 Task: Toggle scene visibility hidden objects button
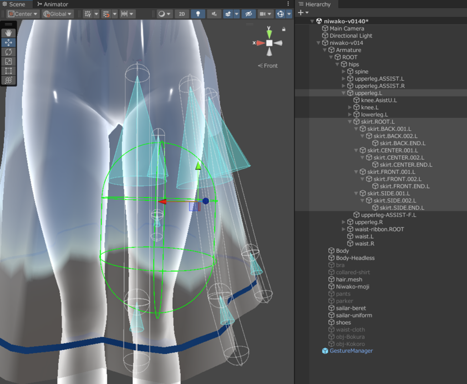(248, 14)
